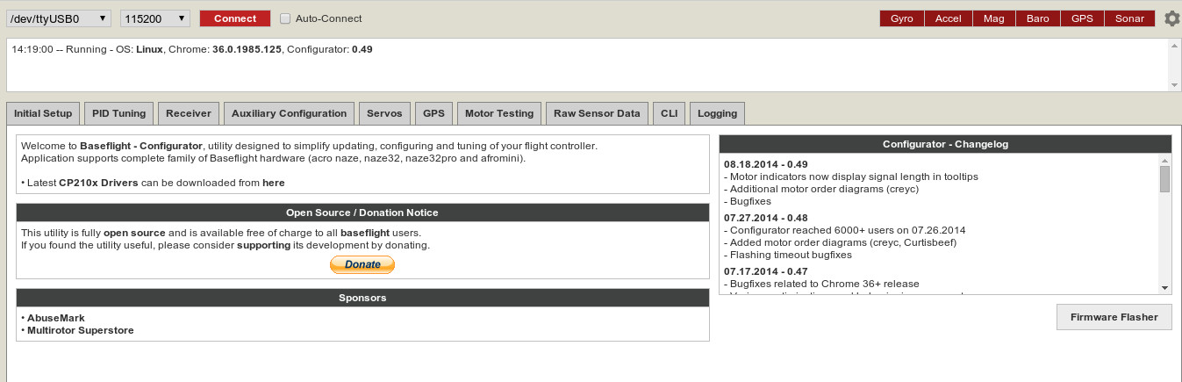Click the '07.27.2014 - 0.48' changelog entry

766,218
